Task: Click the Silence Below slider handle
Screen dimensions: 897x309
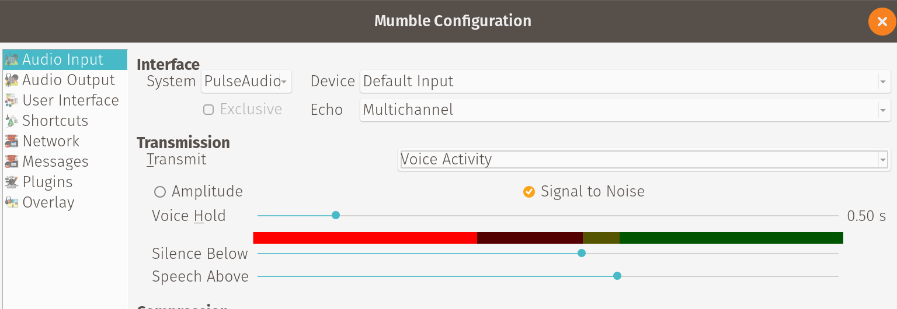Action: coord(582,253)
